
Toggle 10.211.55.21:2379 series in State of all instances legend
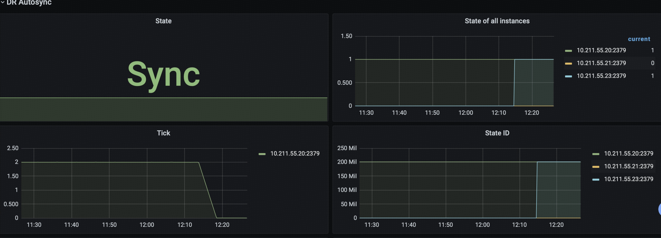601,63
